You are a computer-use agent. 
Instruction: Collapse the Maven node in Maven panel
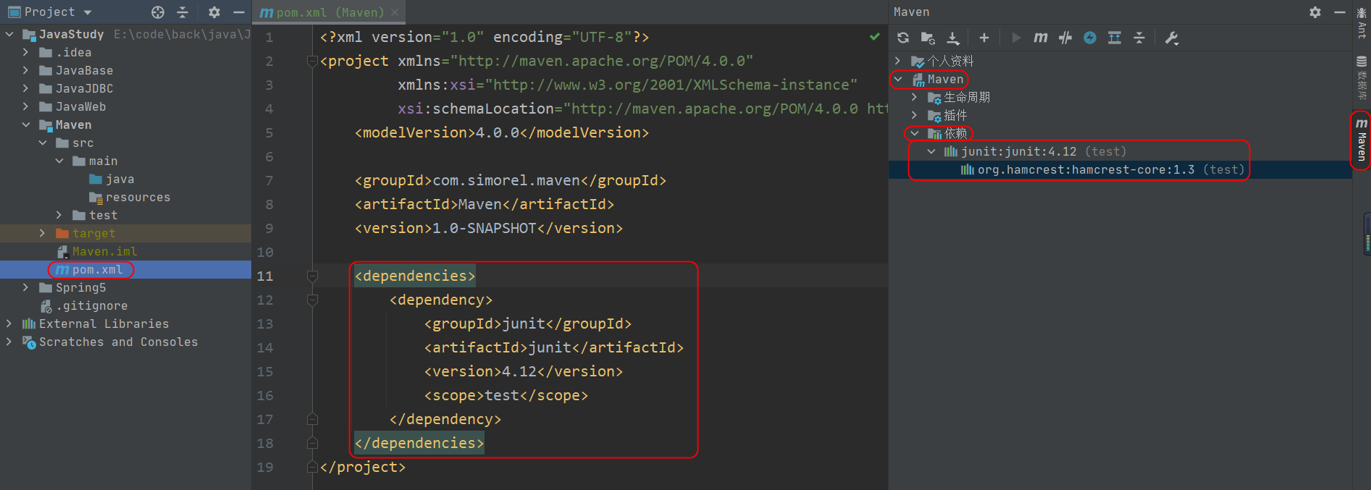point(898,79)
